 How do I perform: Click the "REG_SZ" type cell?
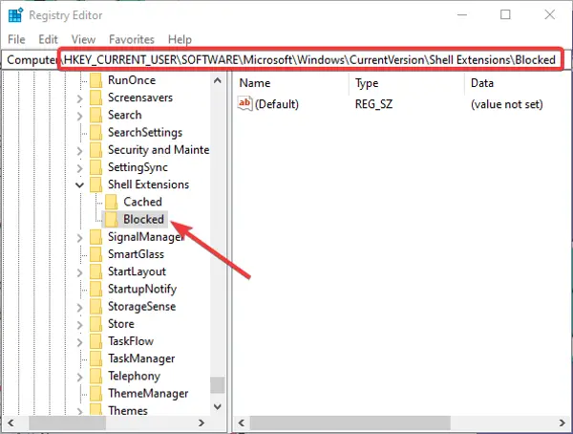(x=373, y=104)
